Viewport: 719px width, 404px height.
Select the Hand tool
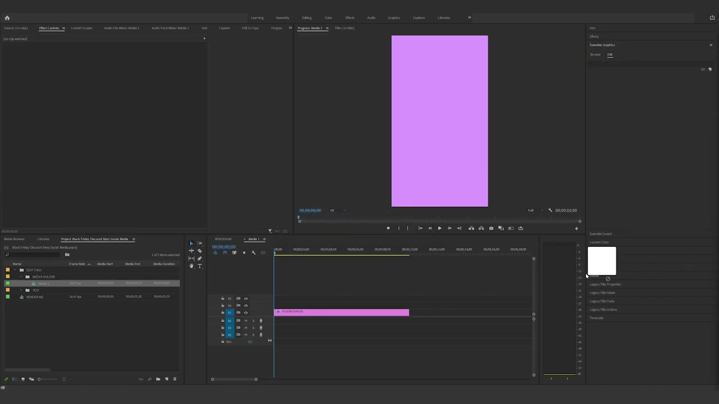[x=191, y=265]
